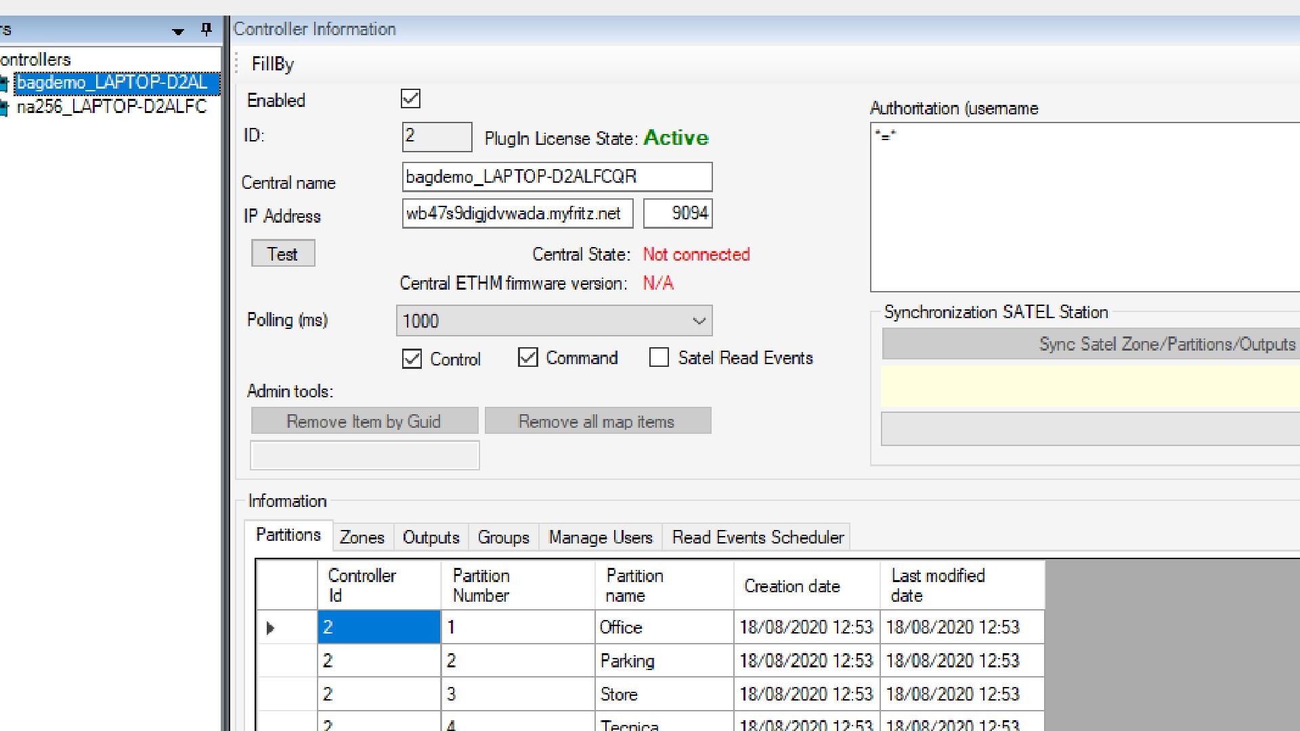Sort by Creation date column header

pyautogui.click(x=807, y=585)
